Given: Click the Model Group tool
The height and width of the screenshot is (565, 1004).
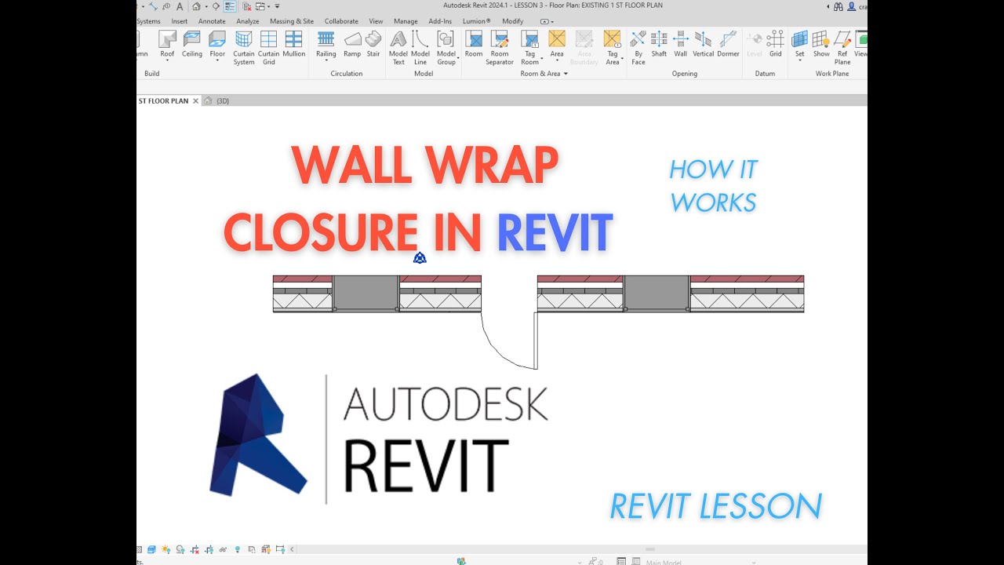Looking at the screenshot, I should click(446, 47).
